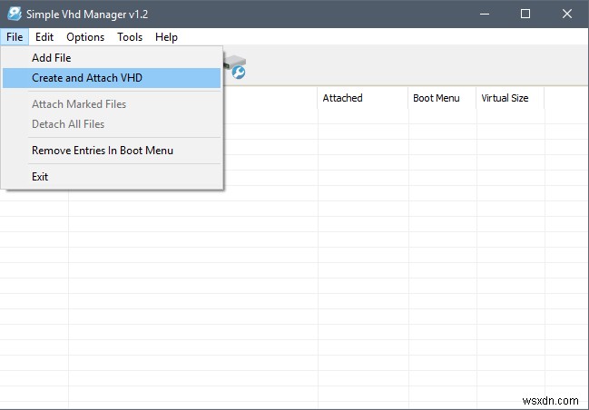589x410 pixels.
Task: Click the Simple Vhd Manager title bar icon
Action: pyautogui.click(x=15, y=14)
